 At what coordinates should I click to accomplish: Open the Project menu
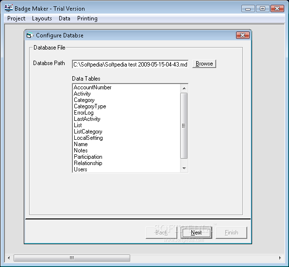click(x=16, y=18)
